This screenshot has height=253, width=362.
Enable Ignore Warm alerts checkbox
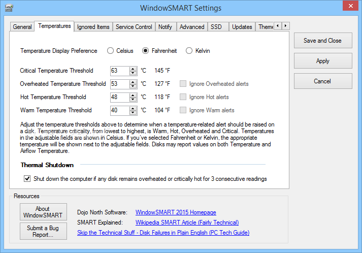click(183, 110)
